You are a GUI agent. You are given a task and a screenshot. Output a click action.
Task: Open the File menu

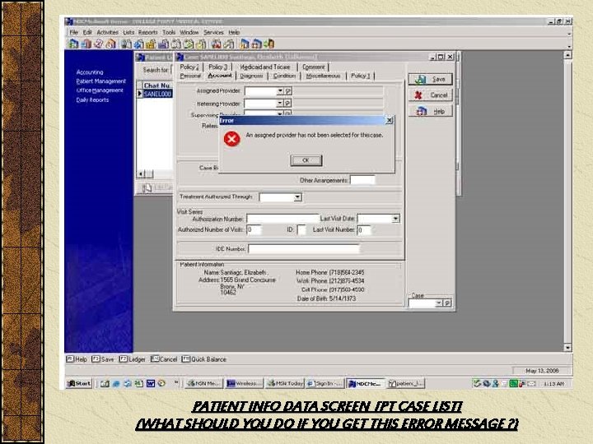pos(74,32)
